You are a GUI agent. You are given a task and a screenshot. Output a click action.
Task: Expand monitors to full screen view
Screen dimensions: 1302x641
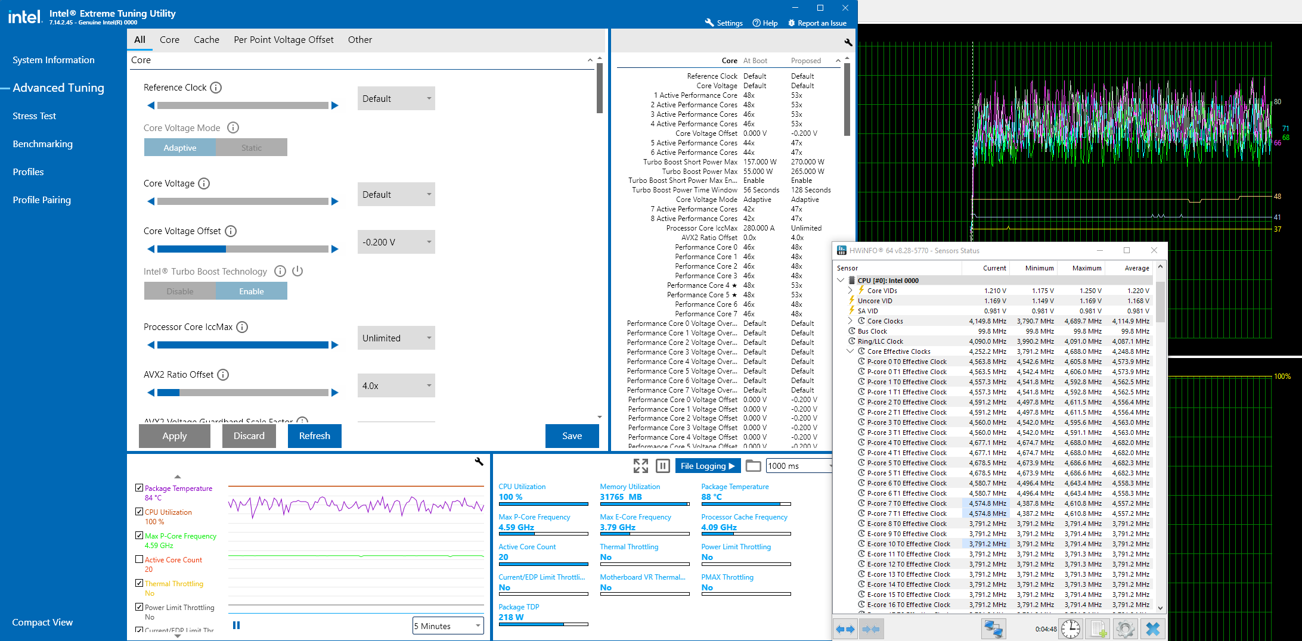click(x=641, y=466)
